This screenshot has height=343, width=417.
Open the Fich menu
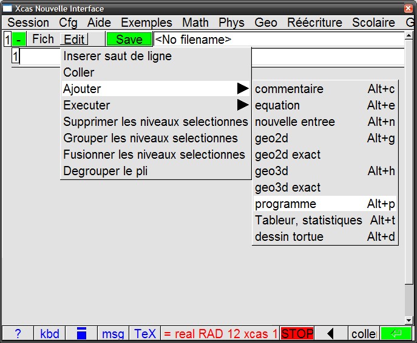click(43, 40)
